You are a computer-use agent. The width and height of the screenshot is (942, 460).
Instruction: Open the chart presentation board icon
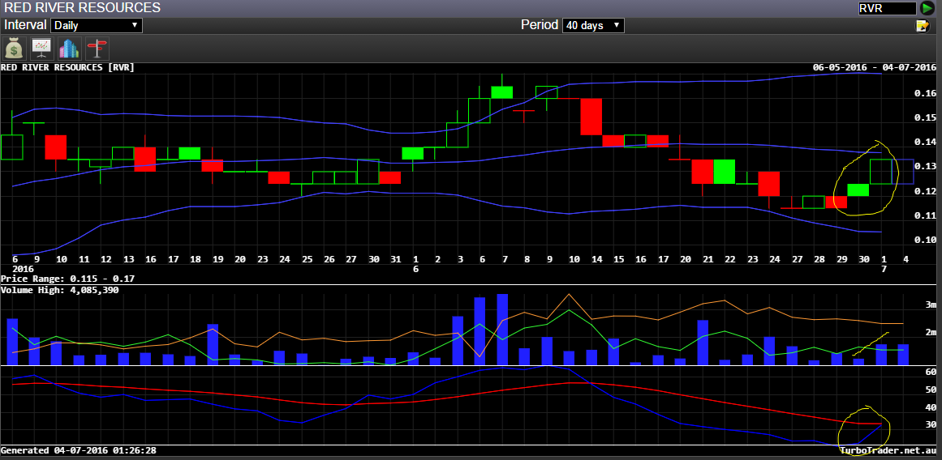point(41,48)
